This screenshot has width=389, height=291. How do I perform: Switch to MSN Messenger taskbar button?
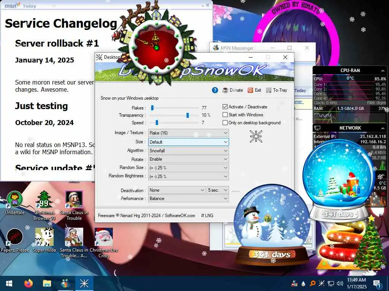65,283
